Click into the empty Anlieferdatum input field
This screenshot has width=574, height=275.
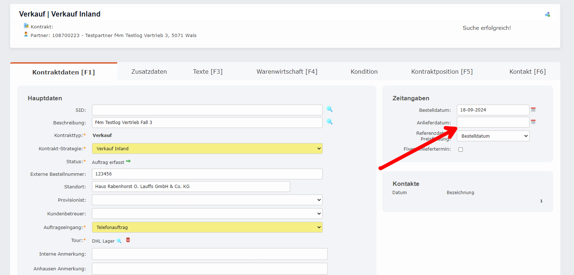[493, 122]
